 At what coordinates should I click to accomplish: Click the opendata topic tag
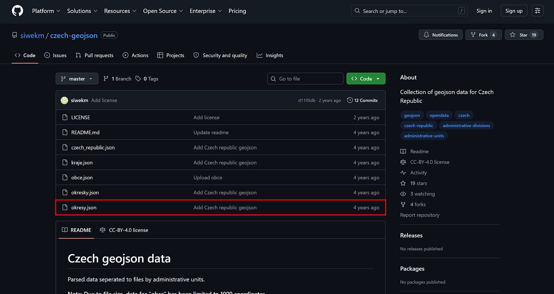439,115
